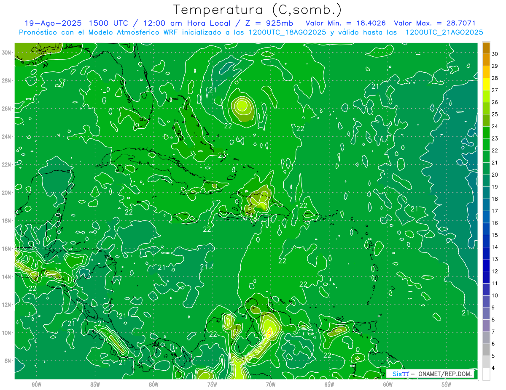Click the "Valor Max. = 28.7071" value
This screenshot has height=390, width=506.
(x=434, y=23)
